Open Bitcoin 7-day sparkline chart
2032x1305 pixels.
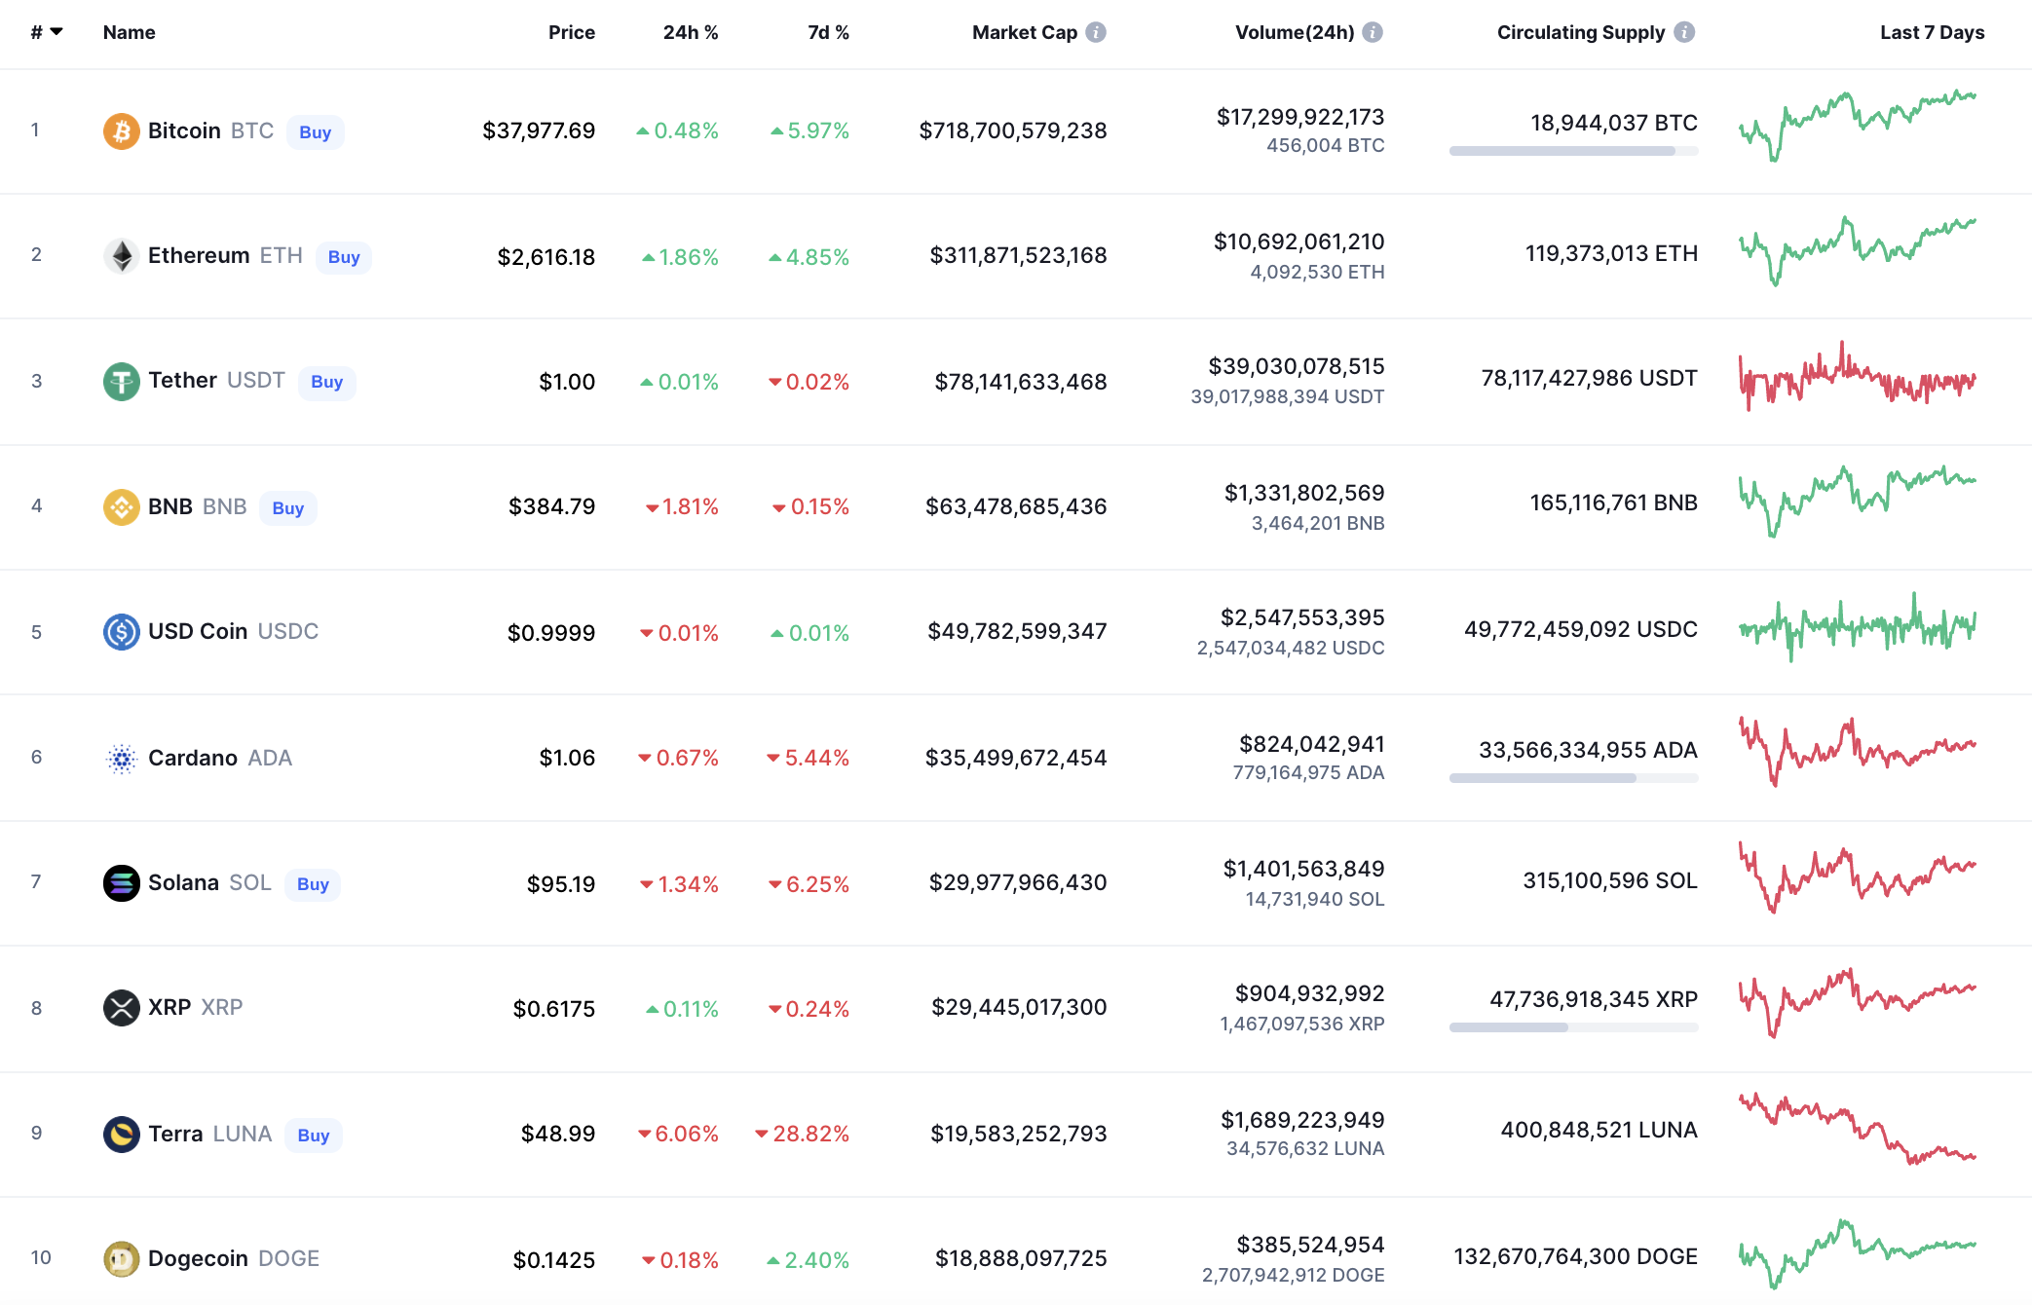click(x=1858, y=127)
